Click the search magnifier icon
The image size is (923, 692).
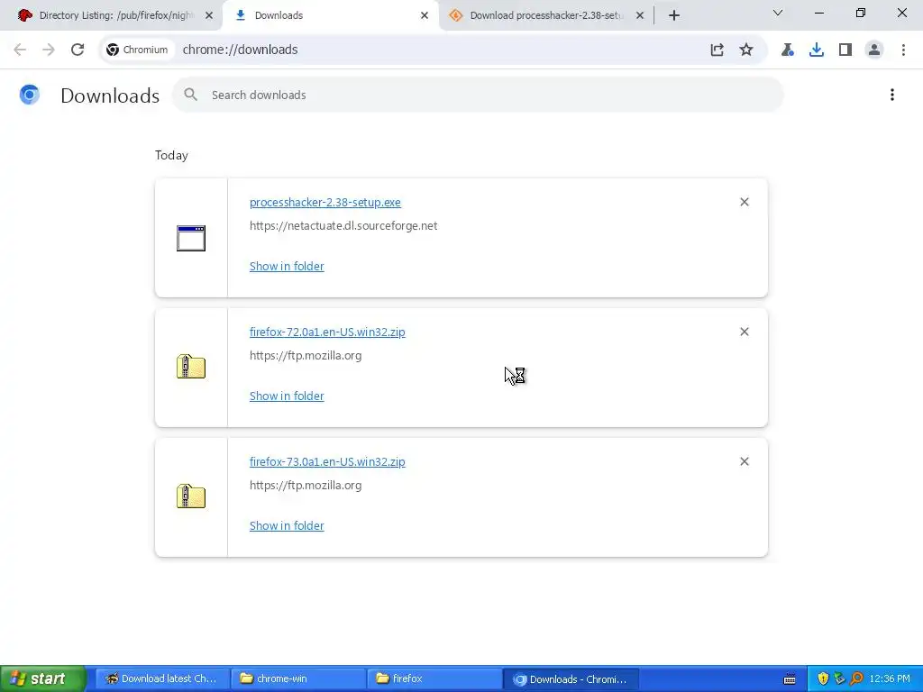190,94
